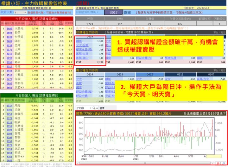Click the 0607 date column header
The image size is (228, 167).
211,75
